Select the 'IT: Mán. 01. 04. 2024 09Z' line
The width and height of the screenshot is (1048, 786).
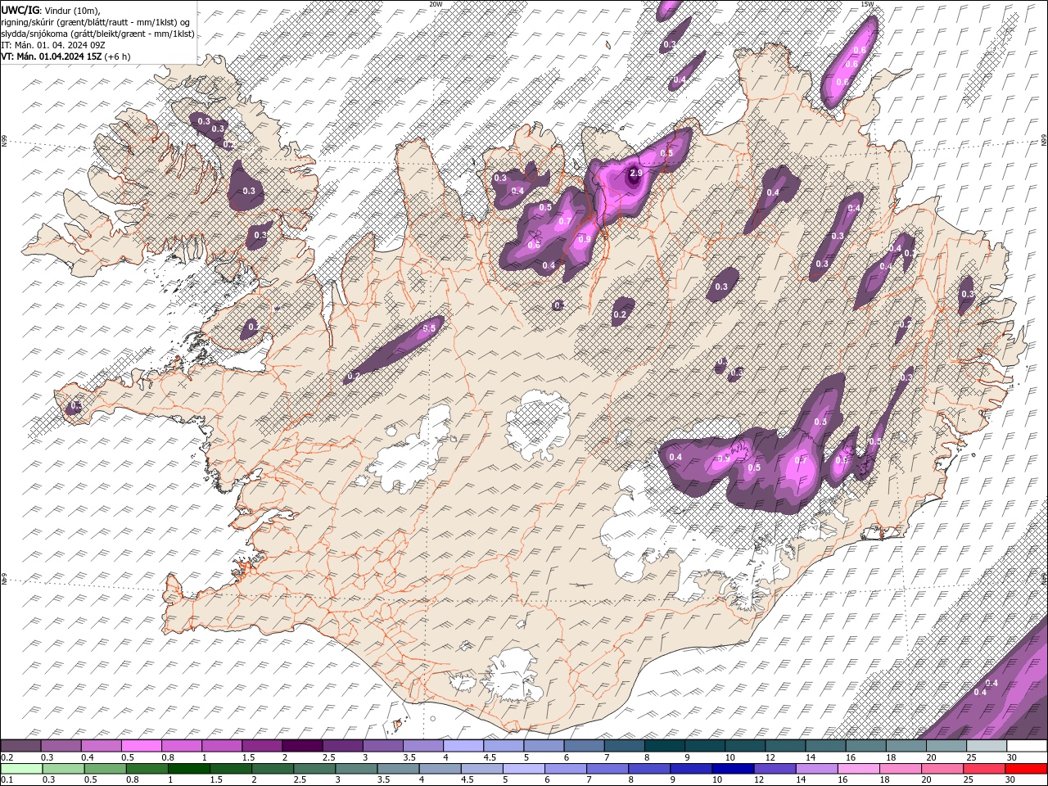[x=53, y=45]
